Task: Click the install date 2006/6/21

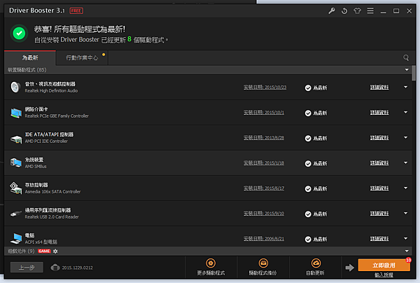Action: click(264, 238)
